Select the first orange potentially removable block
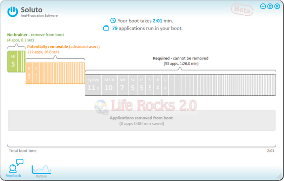The width and height of the screenshot is (284, 181). click(x=29, y=73)
